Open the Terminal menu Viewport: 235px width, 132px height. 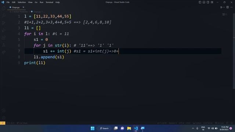pos(50,2)
